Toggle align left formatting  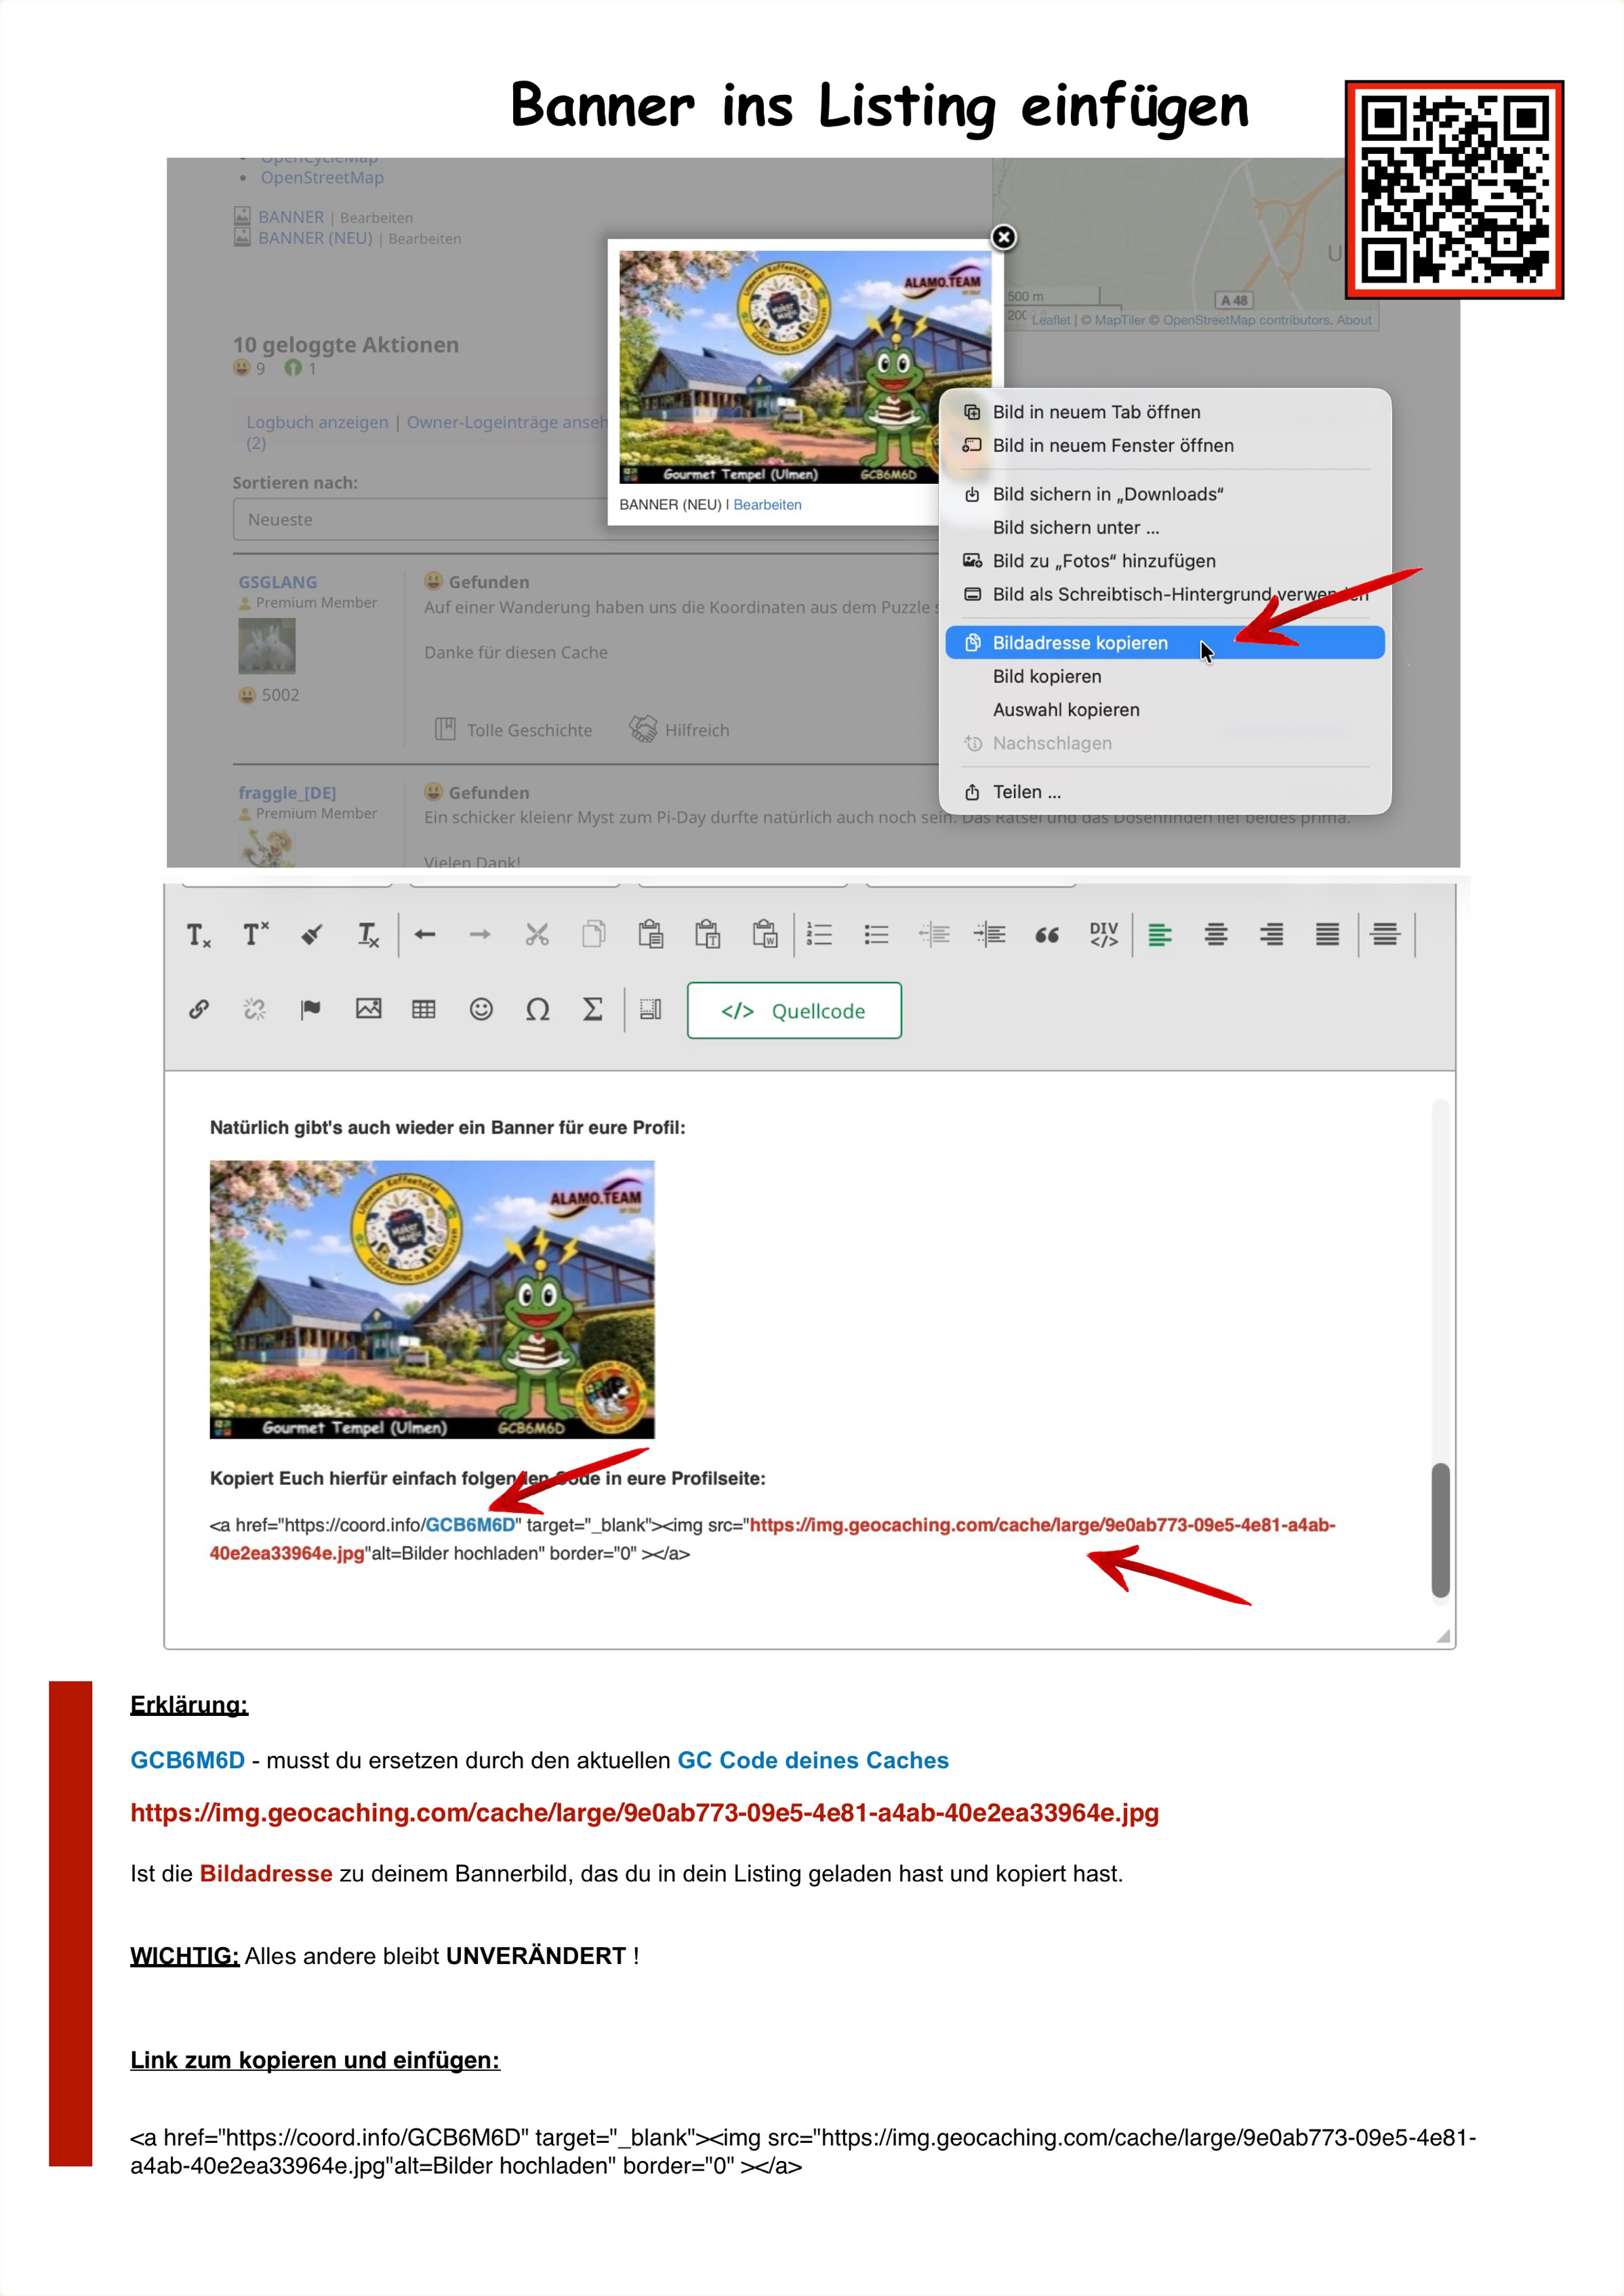1160,935
